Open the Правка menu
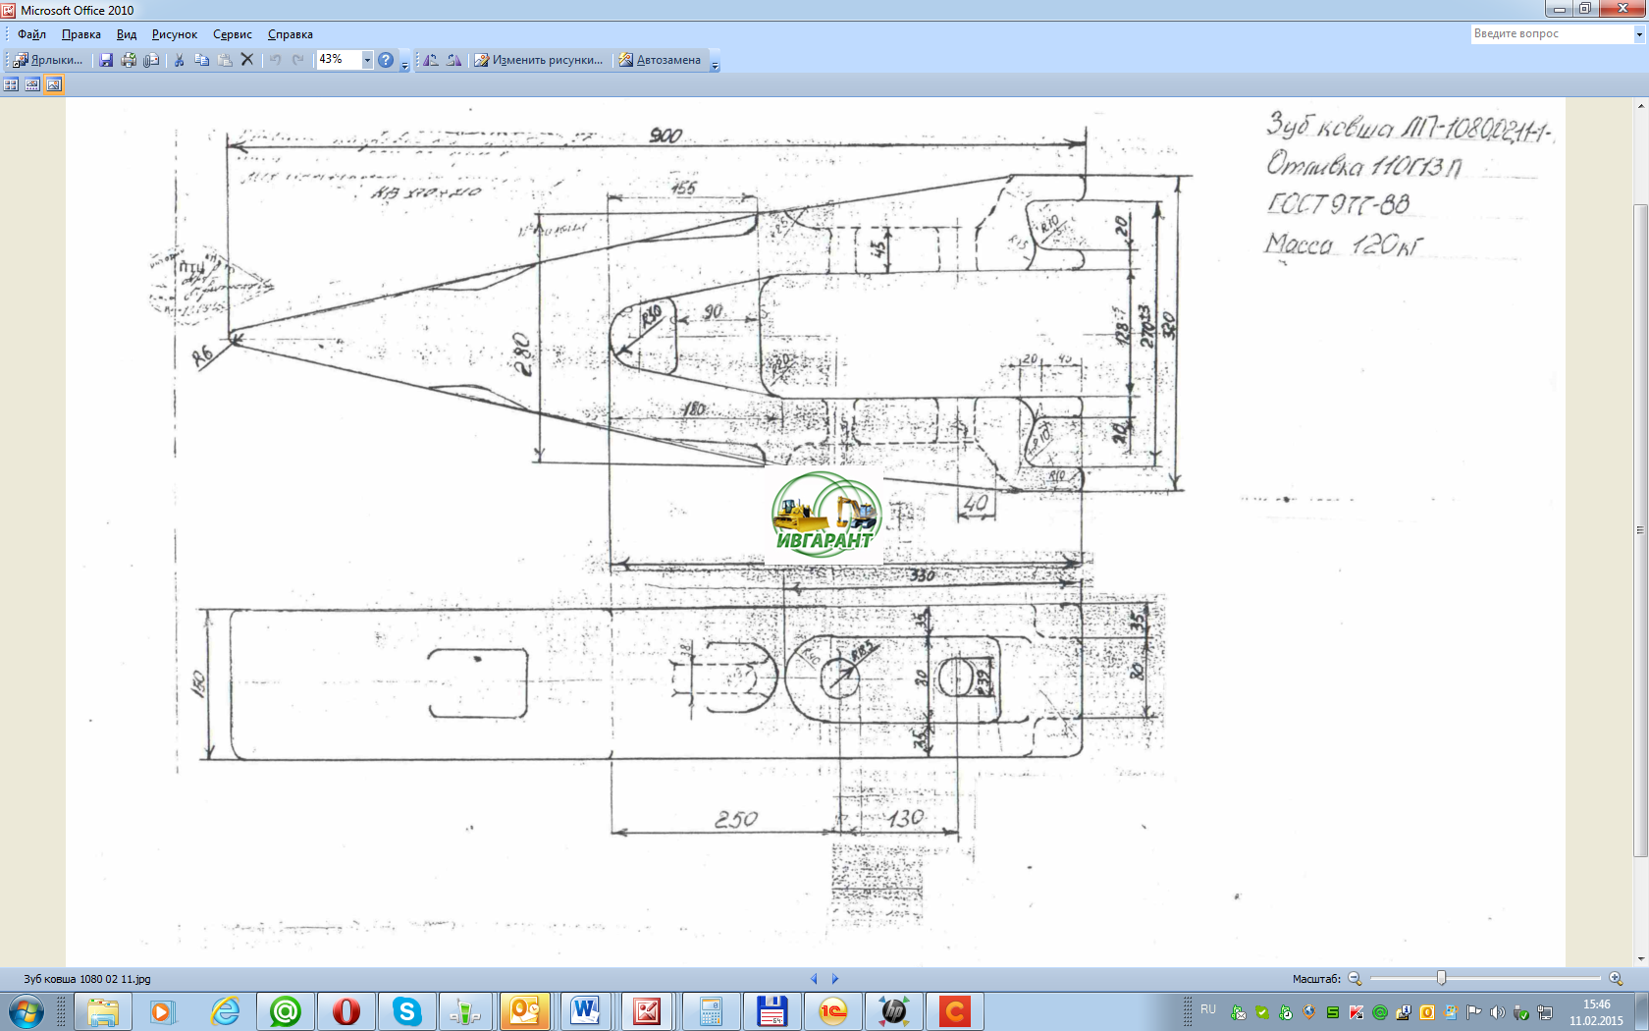 81,34
